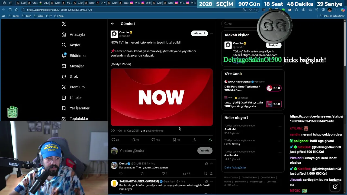Screen dimensions: 347x195
Task: Click the X logo in the sidebar
Action: [64, 24]
